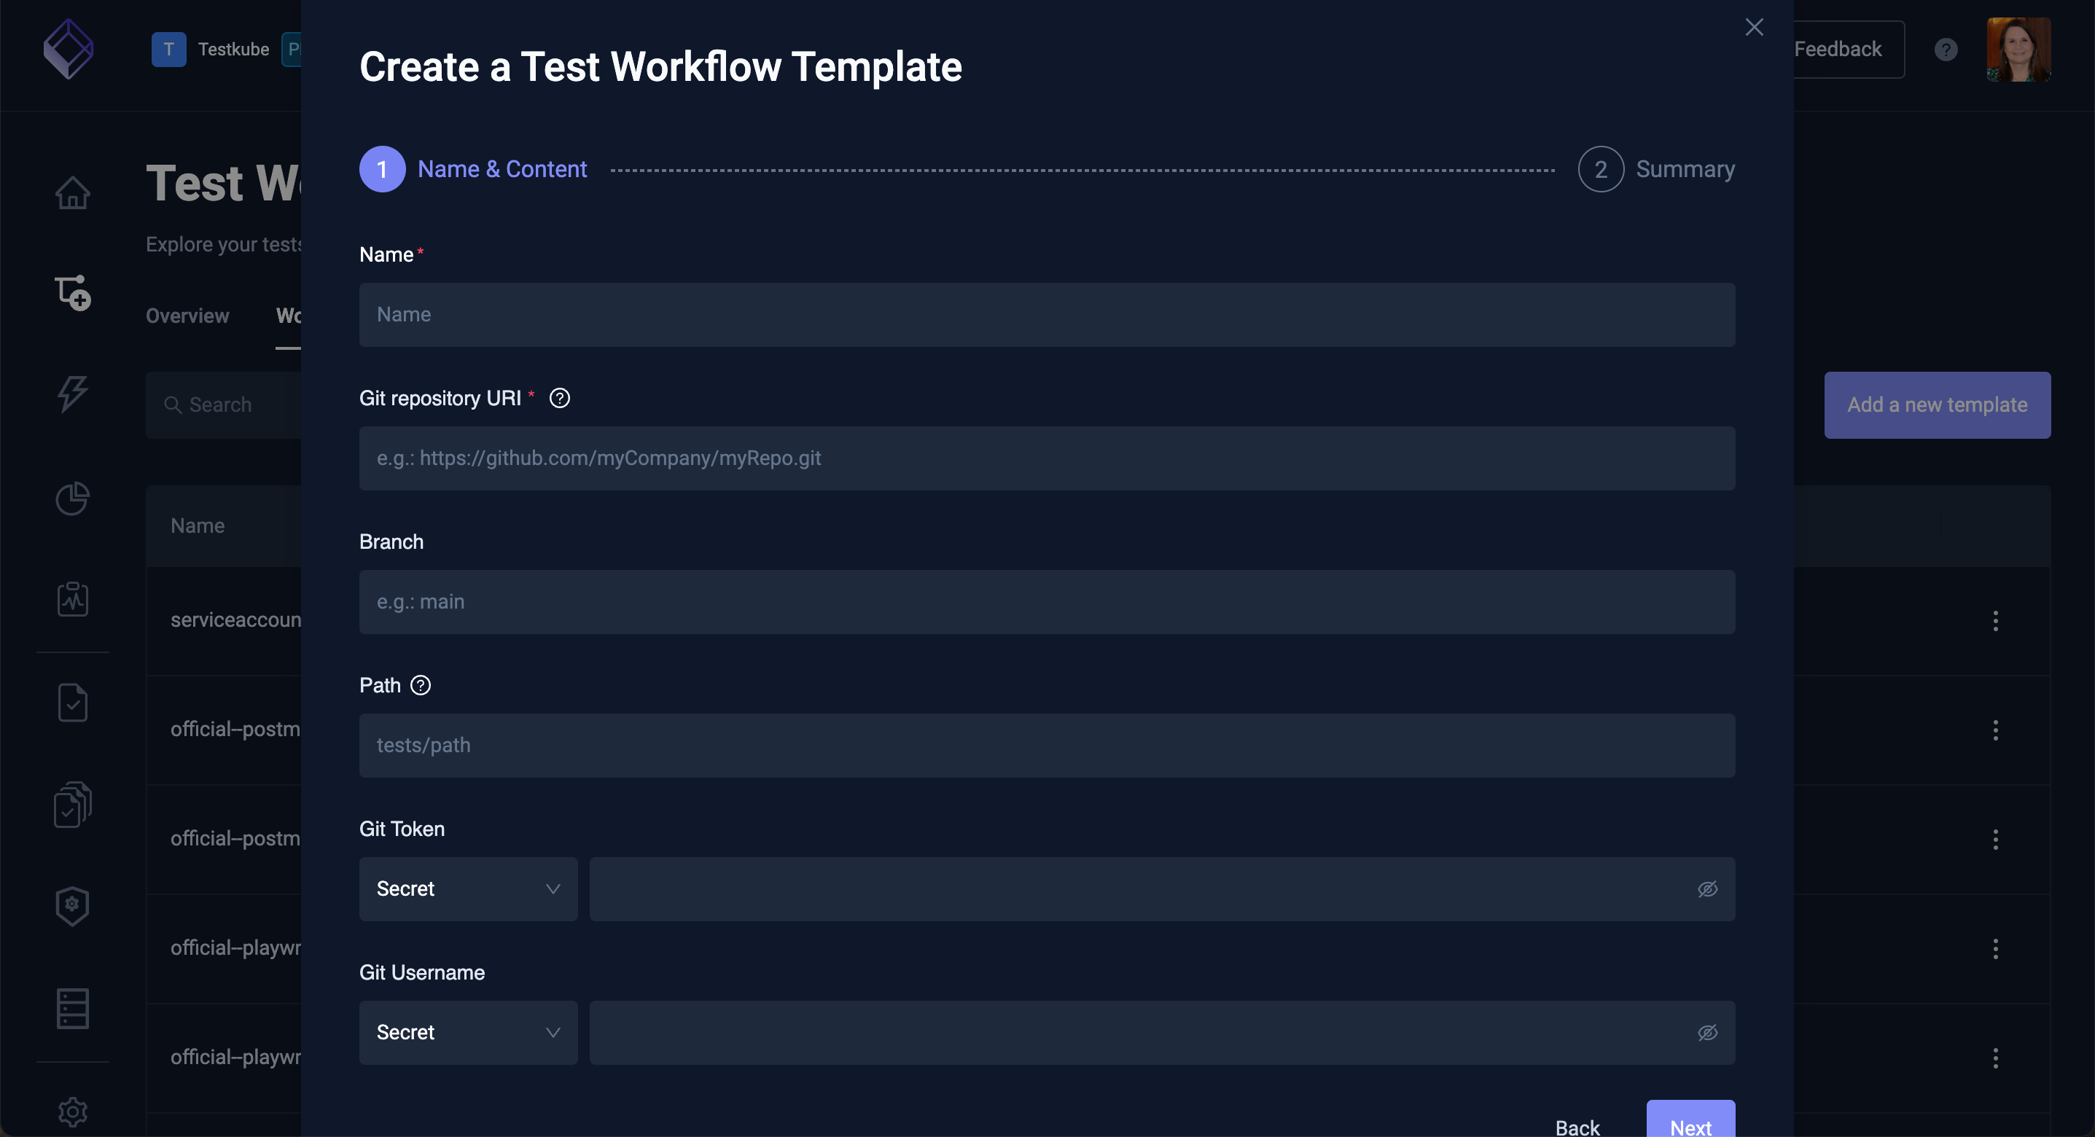2095x1137 pixels.
Task: Open Triggers via the lightning bolt icon
Action: coord(71,394)
